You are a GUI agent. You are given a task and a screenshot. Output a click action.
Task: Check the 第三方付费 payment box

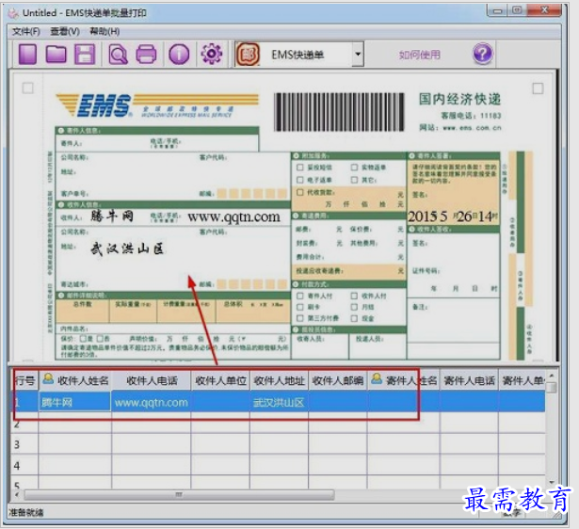pyautogui.click(x=300, y=318)
